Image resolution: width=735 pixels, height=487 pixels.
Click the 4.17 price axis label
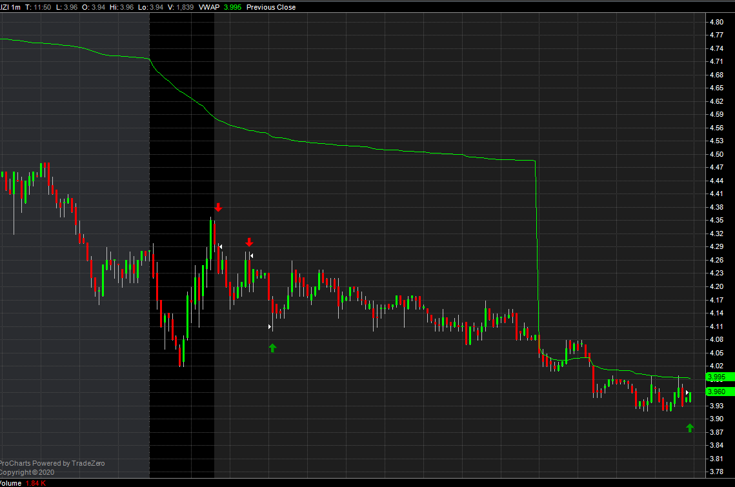click(716, 300)
